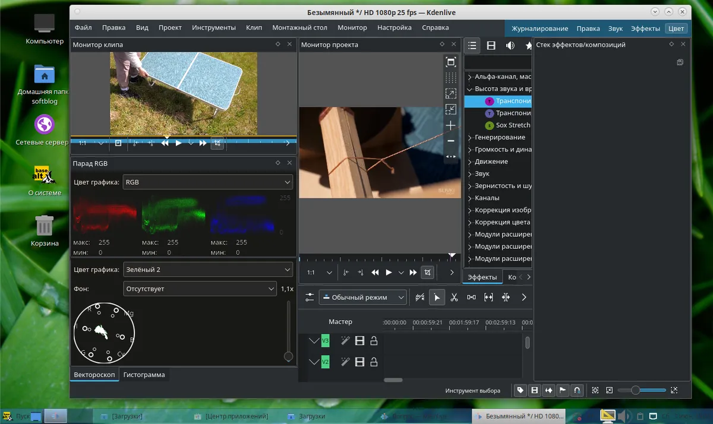Viewport: 713px width, 424px height.
Task: Open timeline settings sliders icon
Action: (x=310, y=297)
